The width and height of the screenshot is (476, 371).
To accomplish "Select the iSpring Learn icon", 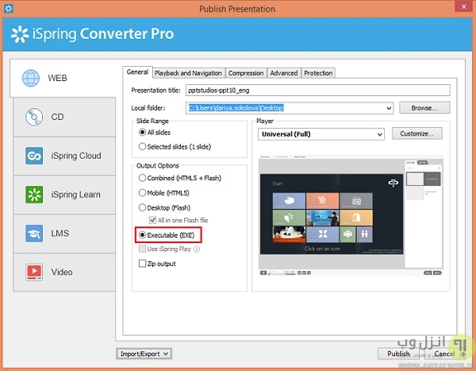I will point(34,195).
